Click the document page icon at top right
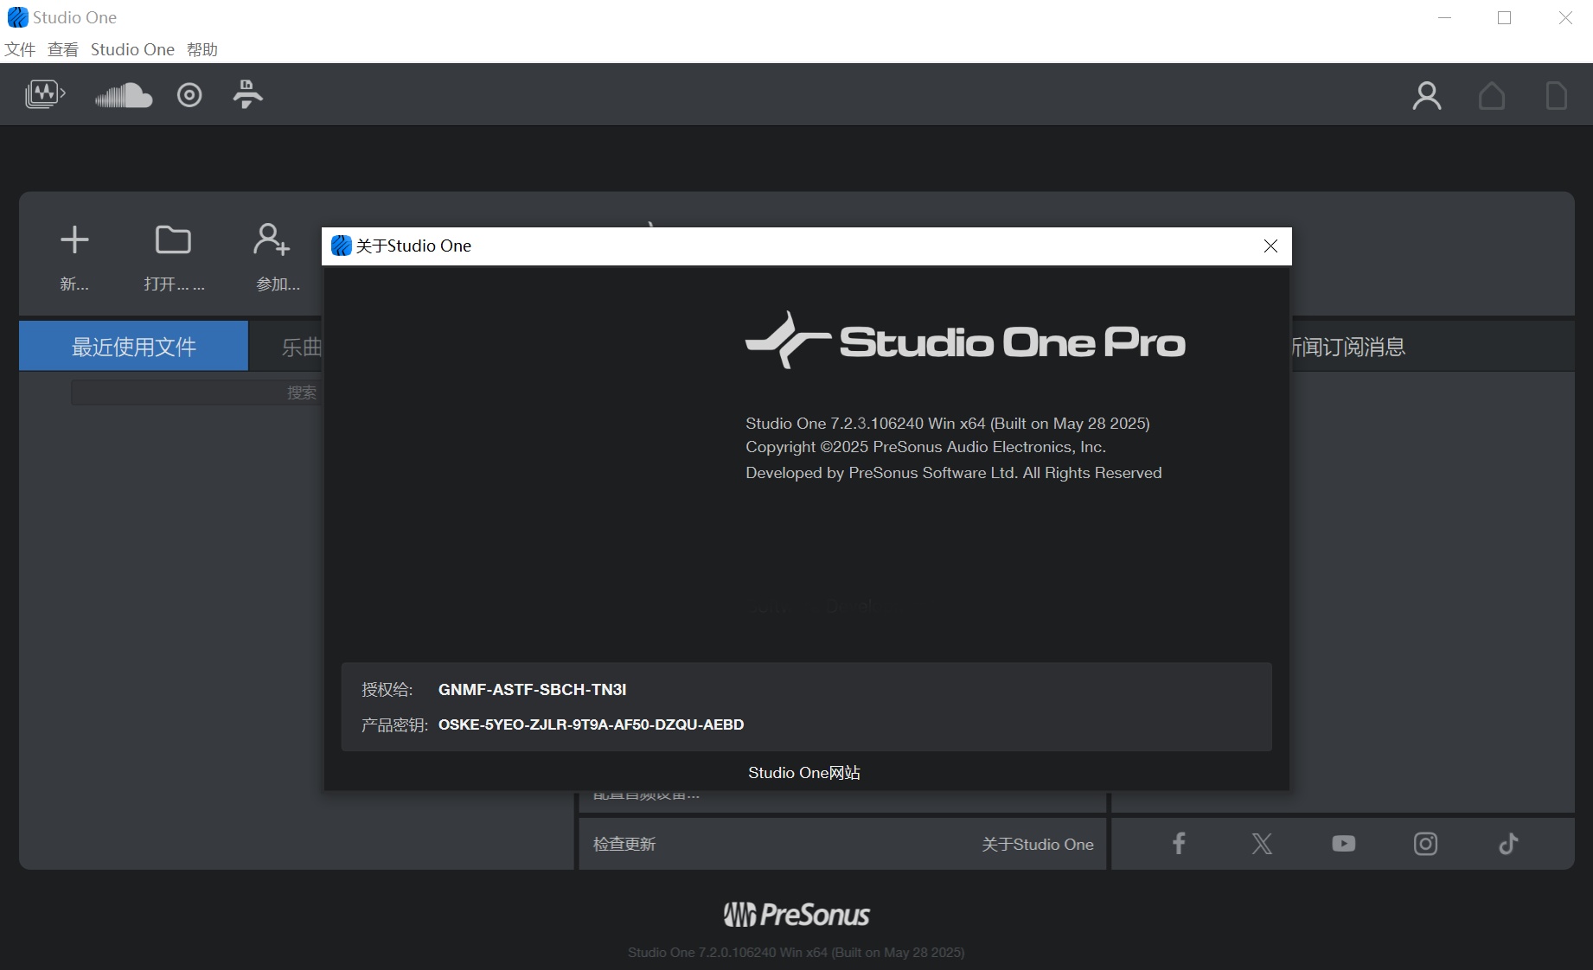The image size is (1593, 970). tap(1556, 95)
